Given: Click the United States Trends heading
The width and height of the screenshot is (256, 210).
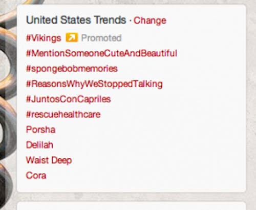Looking at the screenshot, I should (x=76, y=20).
